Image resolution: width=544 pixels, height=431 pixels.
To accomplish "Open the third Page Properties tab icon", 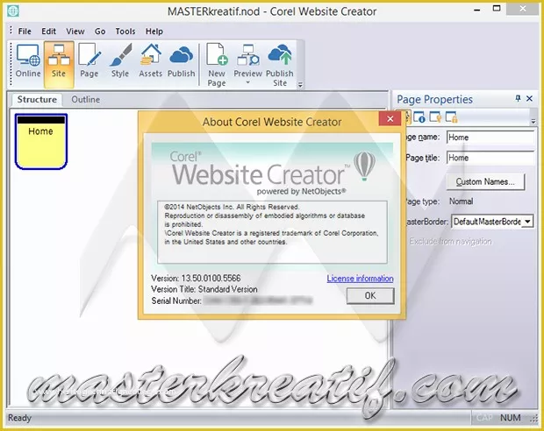I will coord(435,117).
